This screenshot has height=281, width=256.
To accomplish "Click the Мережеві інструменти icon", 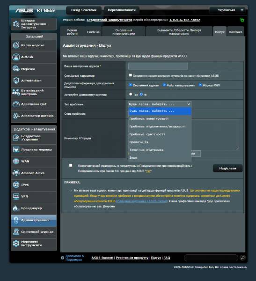I will (16, 244).
